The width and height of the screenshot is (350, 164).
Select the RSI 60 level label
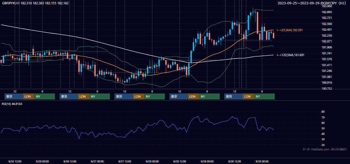click(x=323, y=123)
